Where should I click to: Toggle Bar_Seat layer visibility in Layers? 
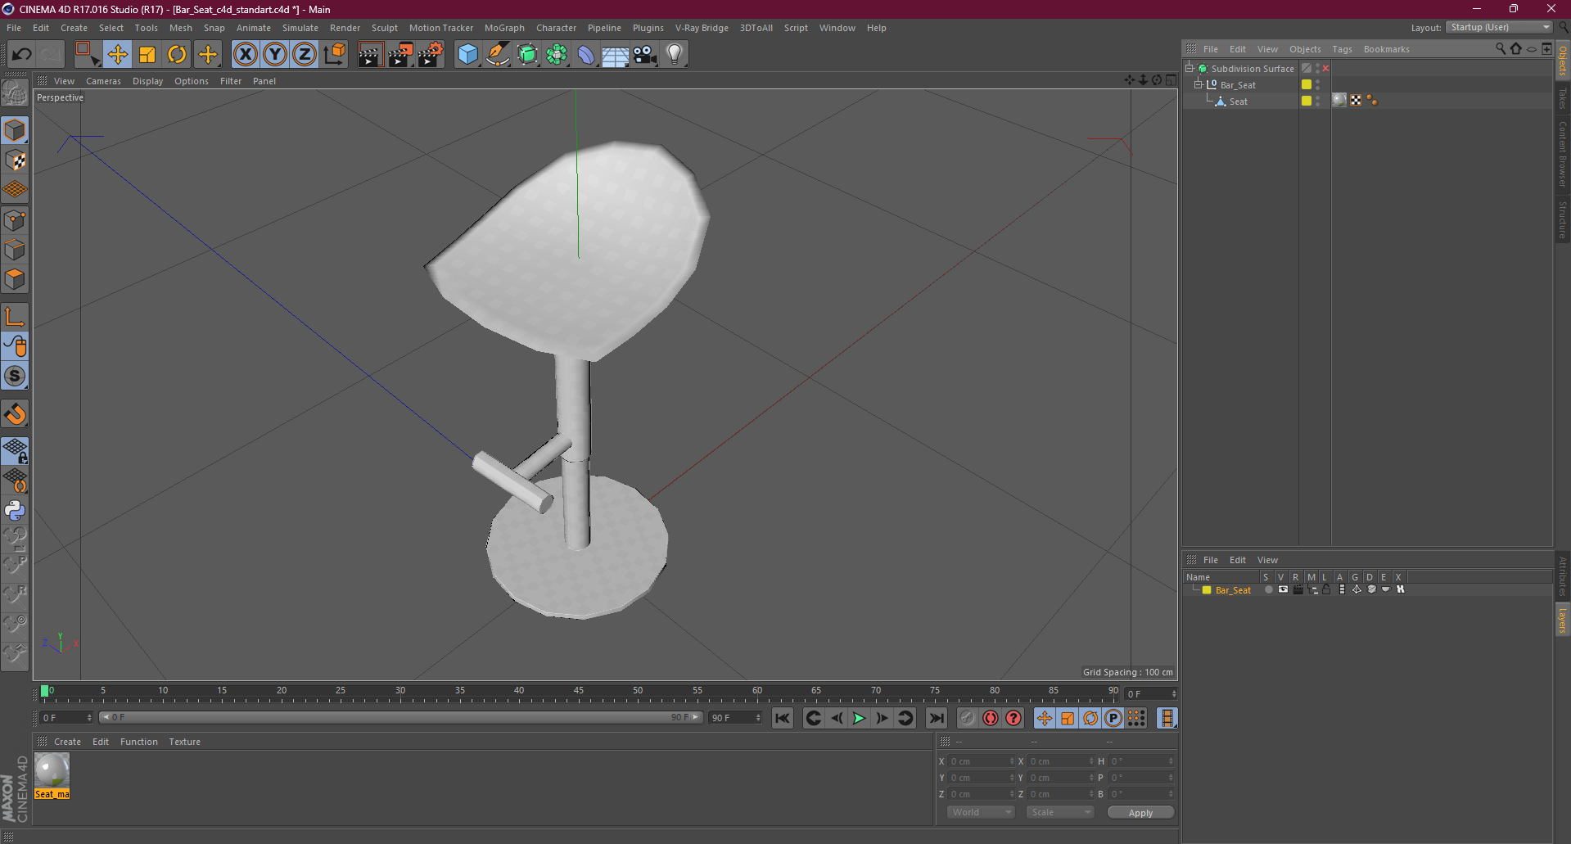click(1283, 589)
